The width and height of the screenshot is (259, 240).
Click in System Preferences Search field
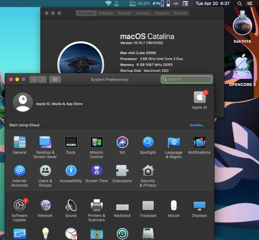(x=187, y=79)
